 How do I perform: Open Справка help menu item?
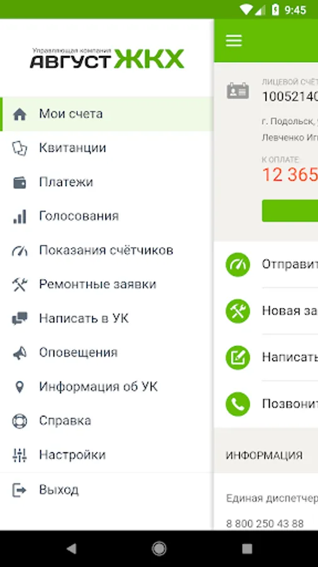[107, 421]
